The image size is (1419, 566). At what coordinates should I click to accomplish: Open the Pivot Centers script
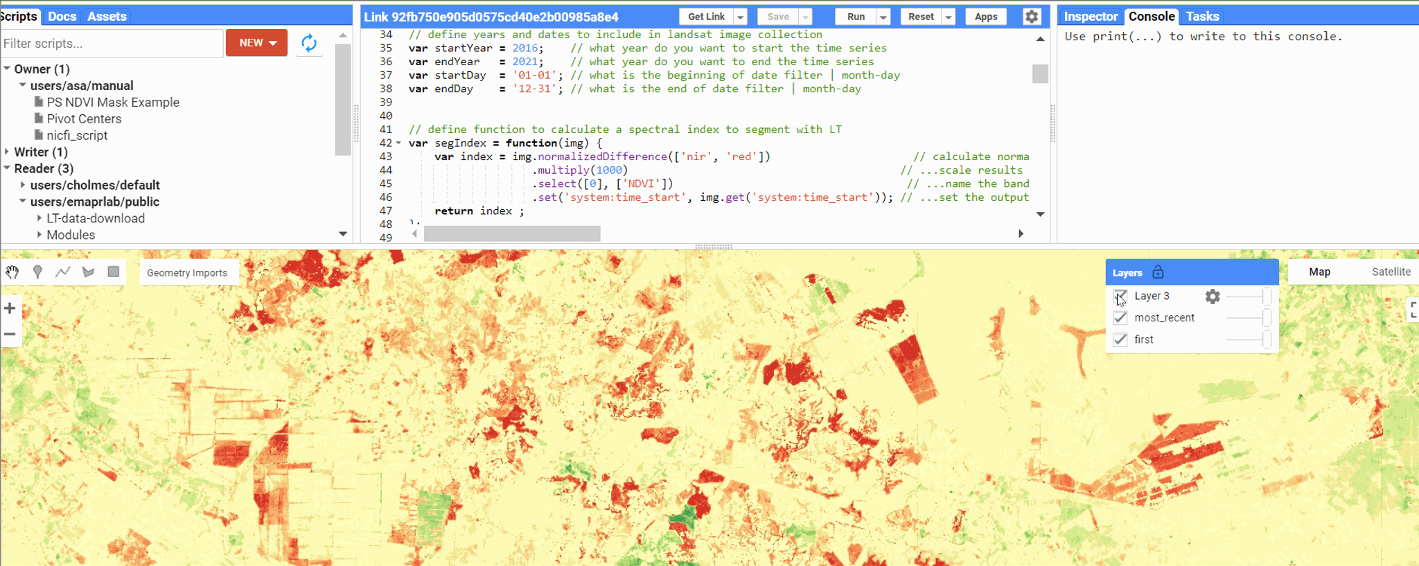pyautogui.click(x=84, y=119)
